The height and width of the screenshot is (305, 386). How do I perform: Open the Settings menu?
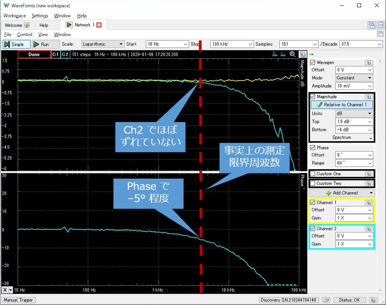(x=40, y=16)
